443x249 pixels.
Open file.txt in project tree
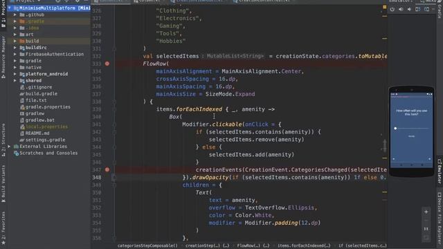(36, 100)
